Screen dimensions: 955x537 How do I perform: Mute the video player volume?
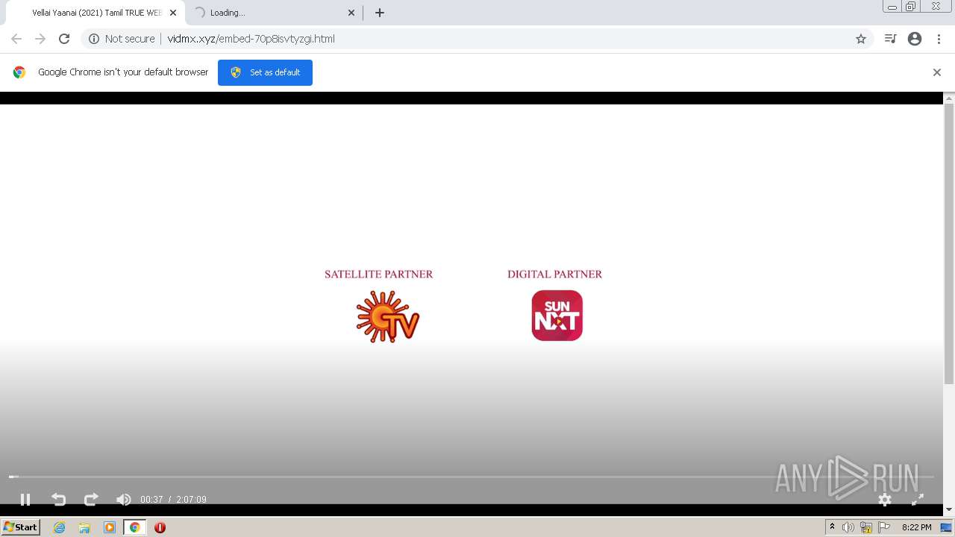click(124, 500)
